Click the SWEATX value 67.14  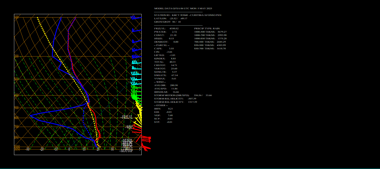pyautogui.click(x=175, y=75)
